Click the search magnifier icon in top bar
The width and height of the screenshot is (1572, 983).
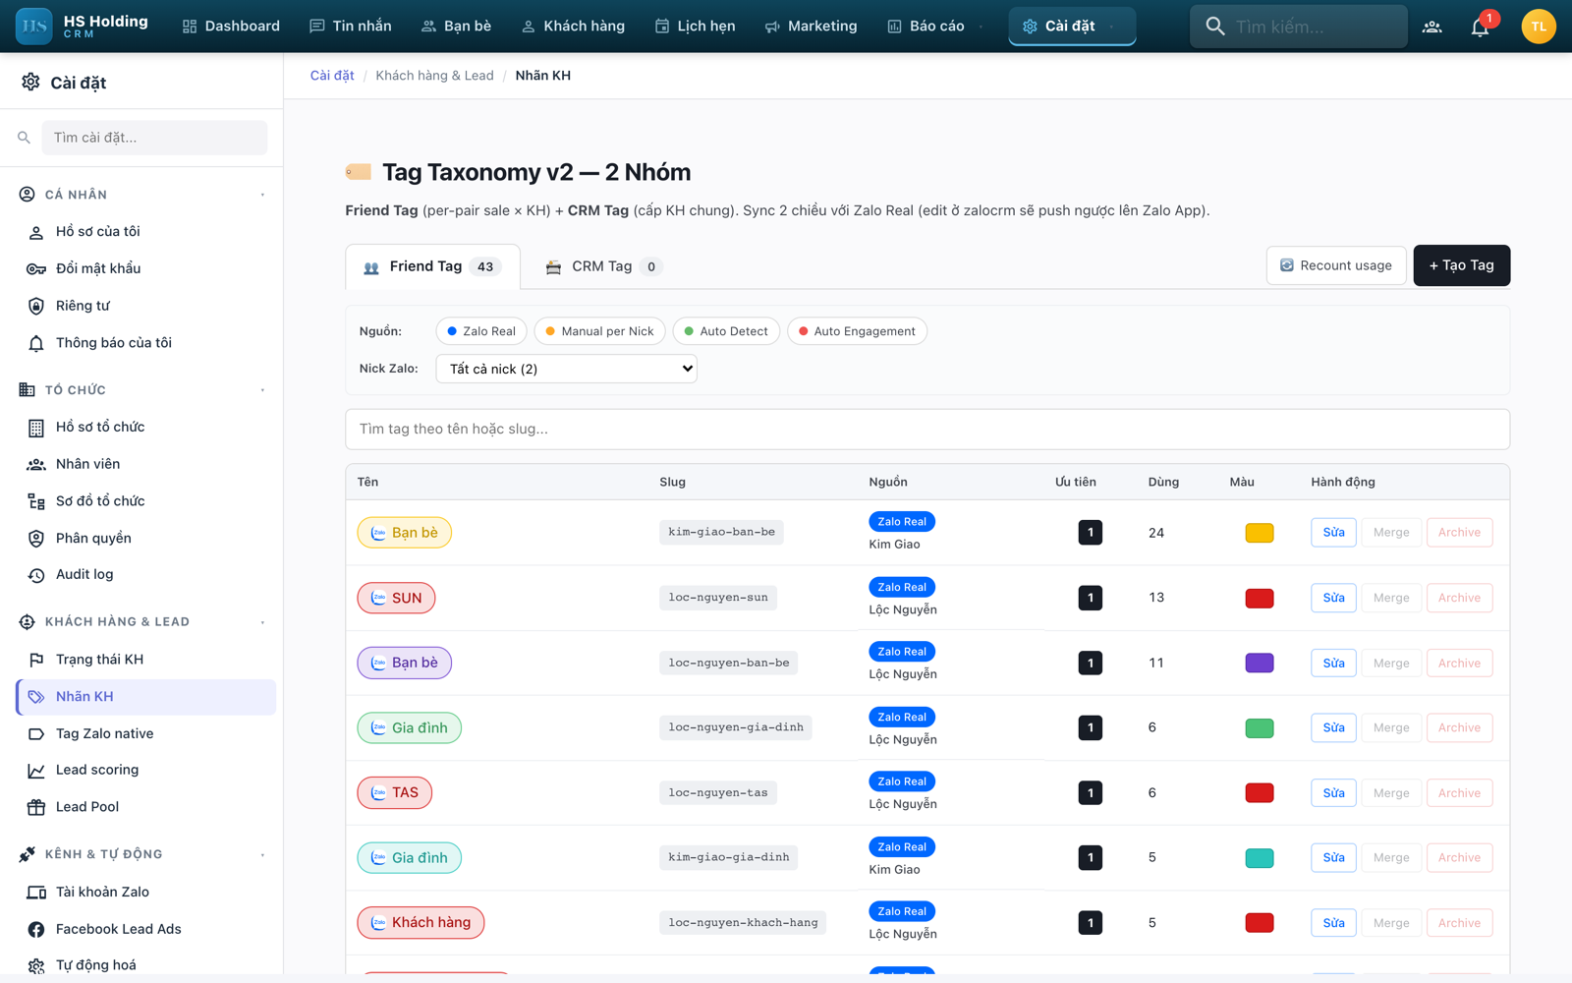1215,27
